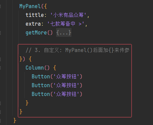Click on the extra property name
The height and width of the screenshot is (125, 153).
click(x=33, y=24)
